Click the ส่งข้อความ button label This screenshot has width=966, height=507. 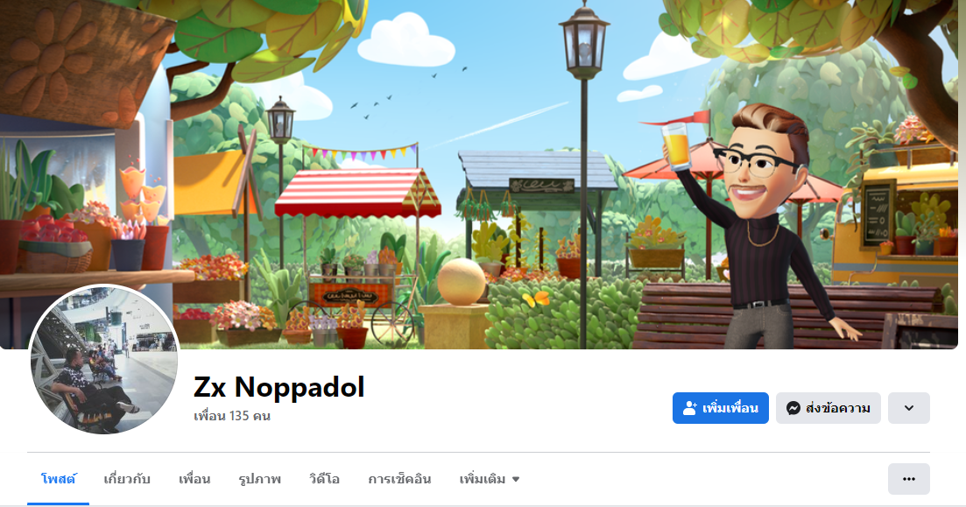pos(838,408)
